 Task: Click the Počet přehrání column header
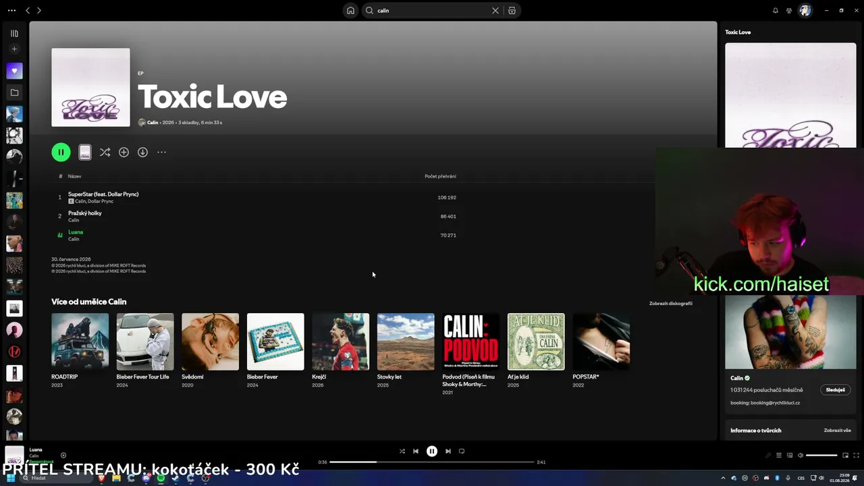(x=440, y=176)
